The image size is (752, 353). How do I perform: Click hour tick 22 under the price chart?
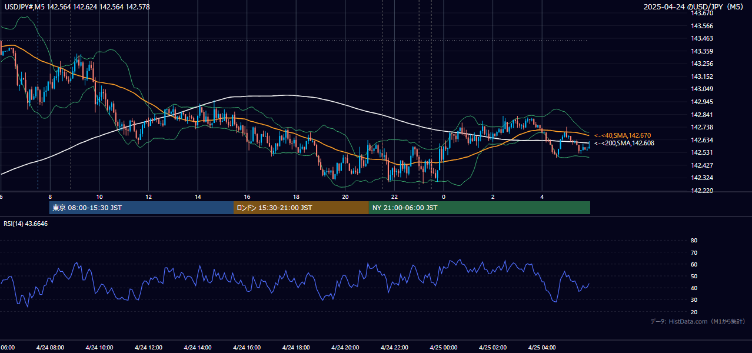395,197
